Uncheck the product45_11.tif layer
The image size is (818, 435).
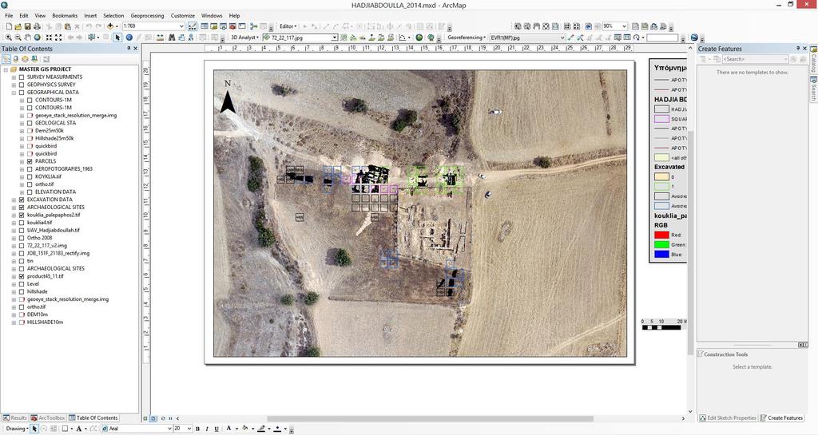pos(22,277)
